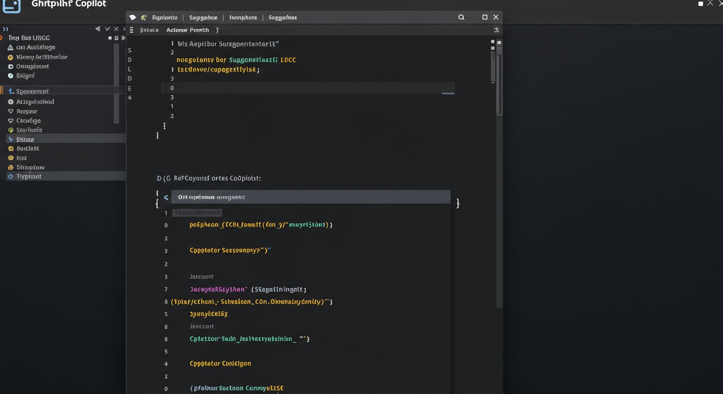Open the search magnifier in the title bar

pyautogui.click(x=461, y=17)
